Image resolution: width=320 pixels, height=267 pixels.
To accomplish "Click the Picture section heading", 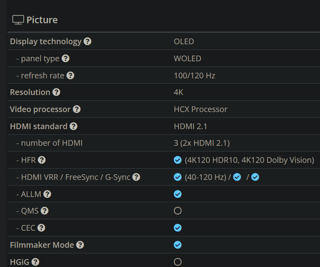I will (42, 20).
